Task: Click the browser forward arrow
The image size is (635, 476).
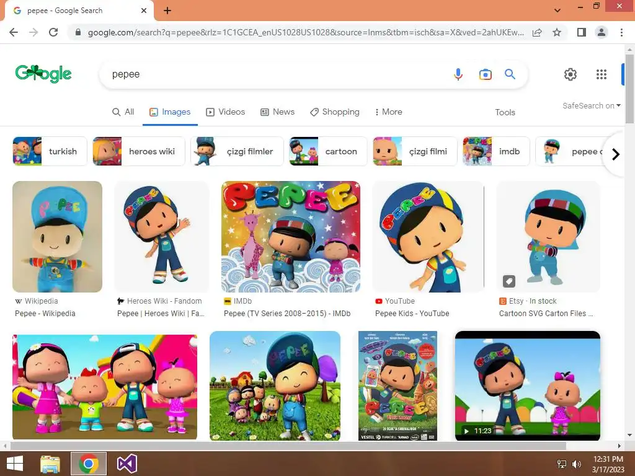Action: point(33,32)
